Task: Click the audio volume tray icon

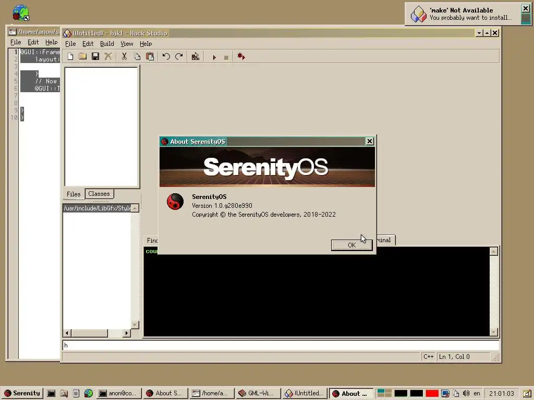Action: (466, 393)
